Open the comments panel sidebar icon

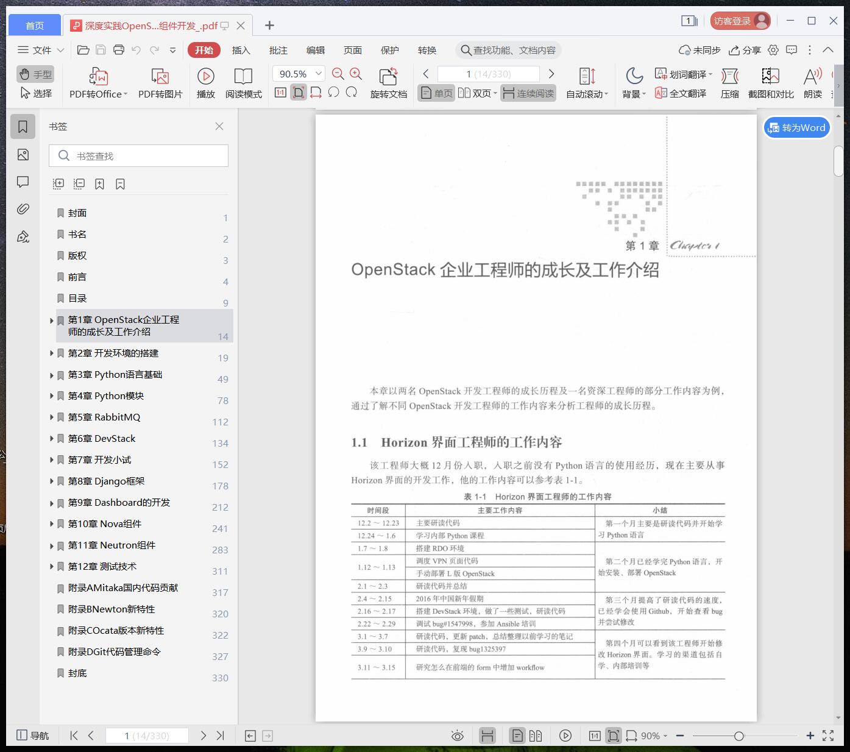23,182
